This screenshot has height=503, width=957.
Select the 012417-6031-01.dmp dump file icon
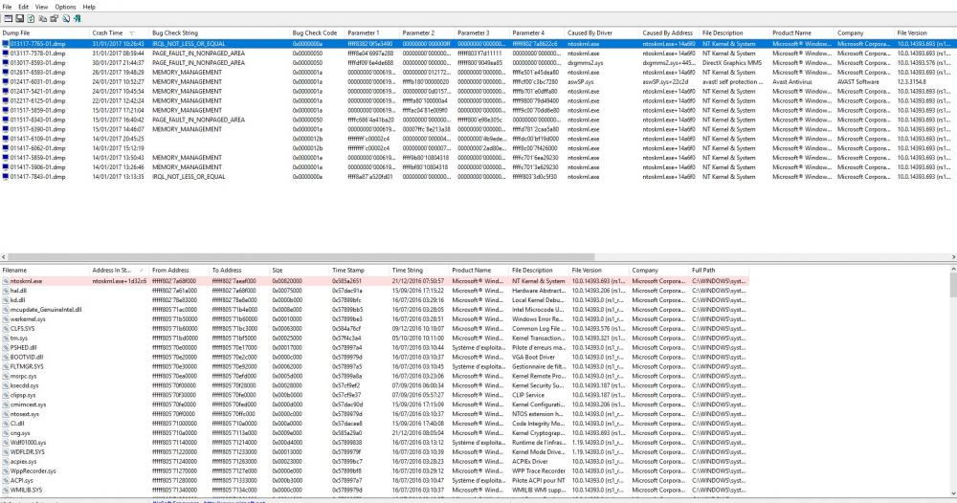pyautogui.click(x=6, y=82)
